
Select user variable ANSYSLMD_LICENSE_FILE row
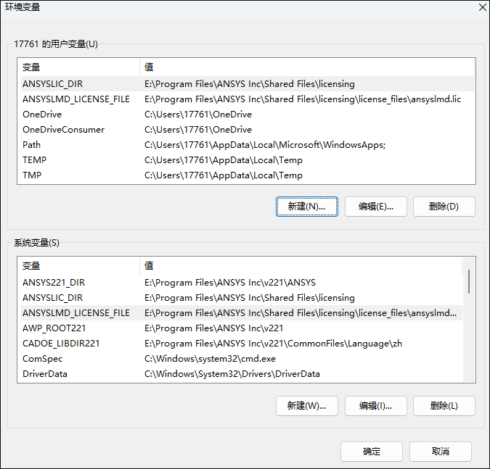pos(248,99)
